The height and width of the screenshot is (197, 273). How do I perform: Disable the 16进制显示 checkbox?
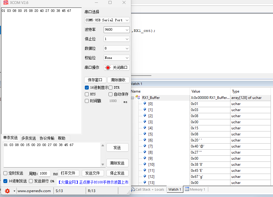coord(87,87)
